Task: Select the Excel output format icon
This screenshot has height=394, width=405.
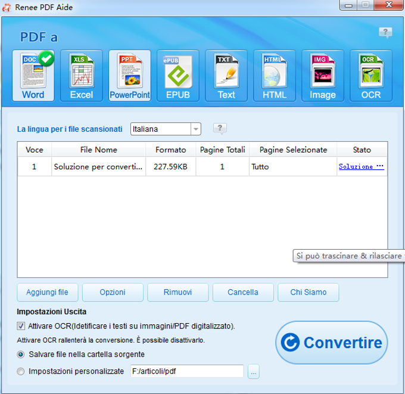Action: point(82,76)
